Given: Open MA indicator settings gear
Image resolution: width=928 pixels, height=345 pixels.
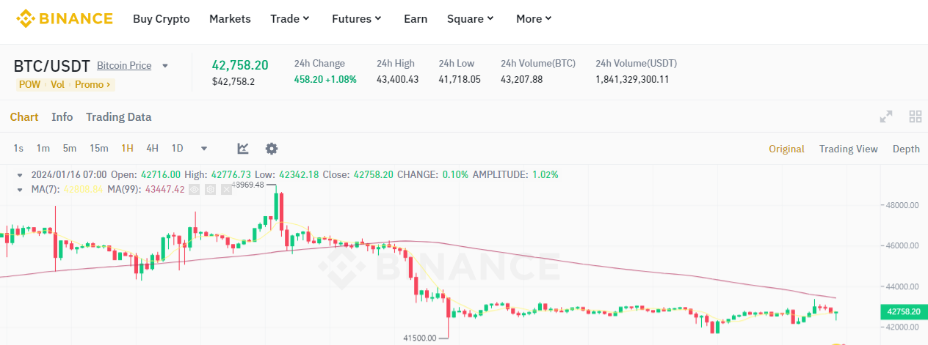Looking at the screenshot, I should coord(210,189).
